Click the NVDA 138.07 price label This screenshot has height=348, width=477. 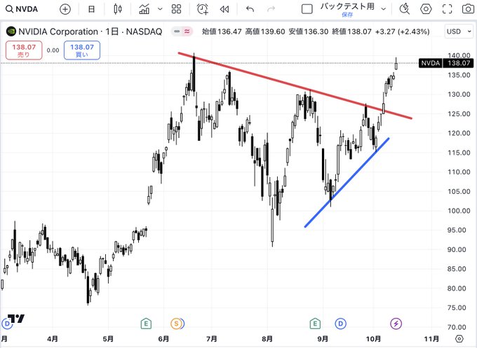[446, 63]
